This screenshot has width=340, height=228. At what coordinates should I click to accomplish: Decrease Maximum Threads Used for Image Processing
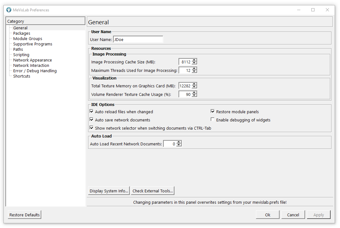(x=194, y=72)
